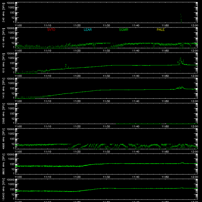Click the green SGMR station label
The width and height of the screenshot is (202, 202).
pos(123,30)
